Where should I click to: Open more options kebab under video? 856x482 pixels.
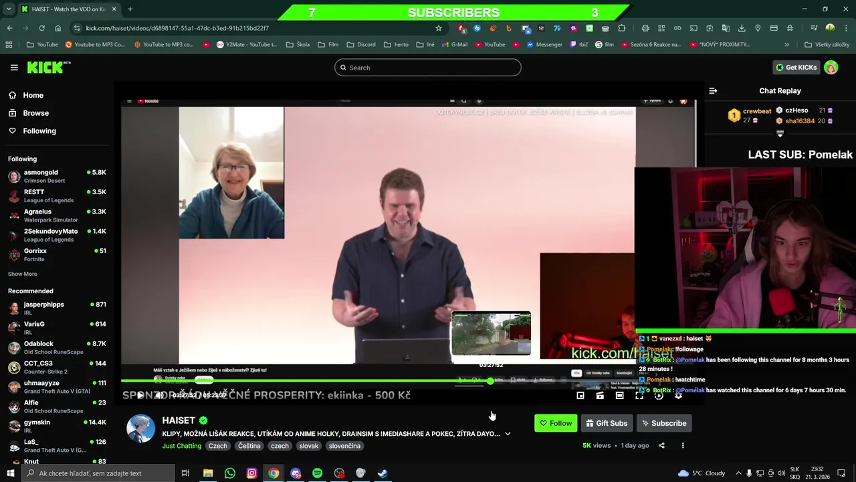tap(683, 445)
